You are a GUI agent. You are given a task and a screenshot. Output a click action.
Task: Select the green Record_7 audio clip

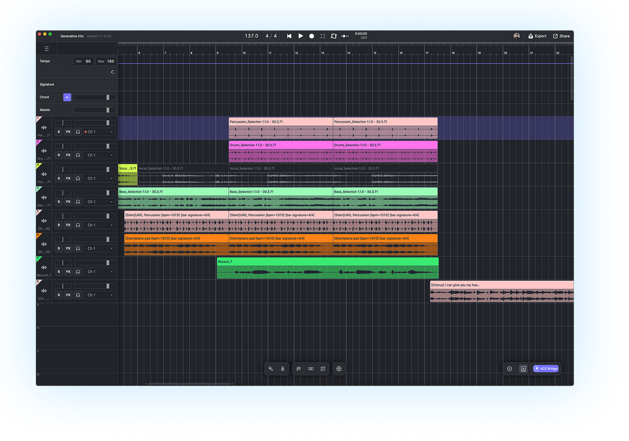[326, 268]
